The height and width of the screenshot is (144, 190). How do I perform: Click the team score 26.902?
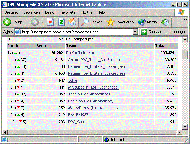[57, 53]
